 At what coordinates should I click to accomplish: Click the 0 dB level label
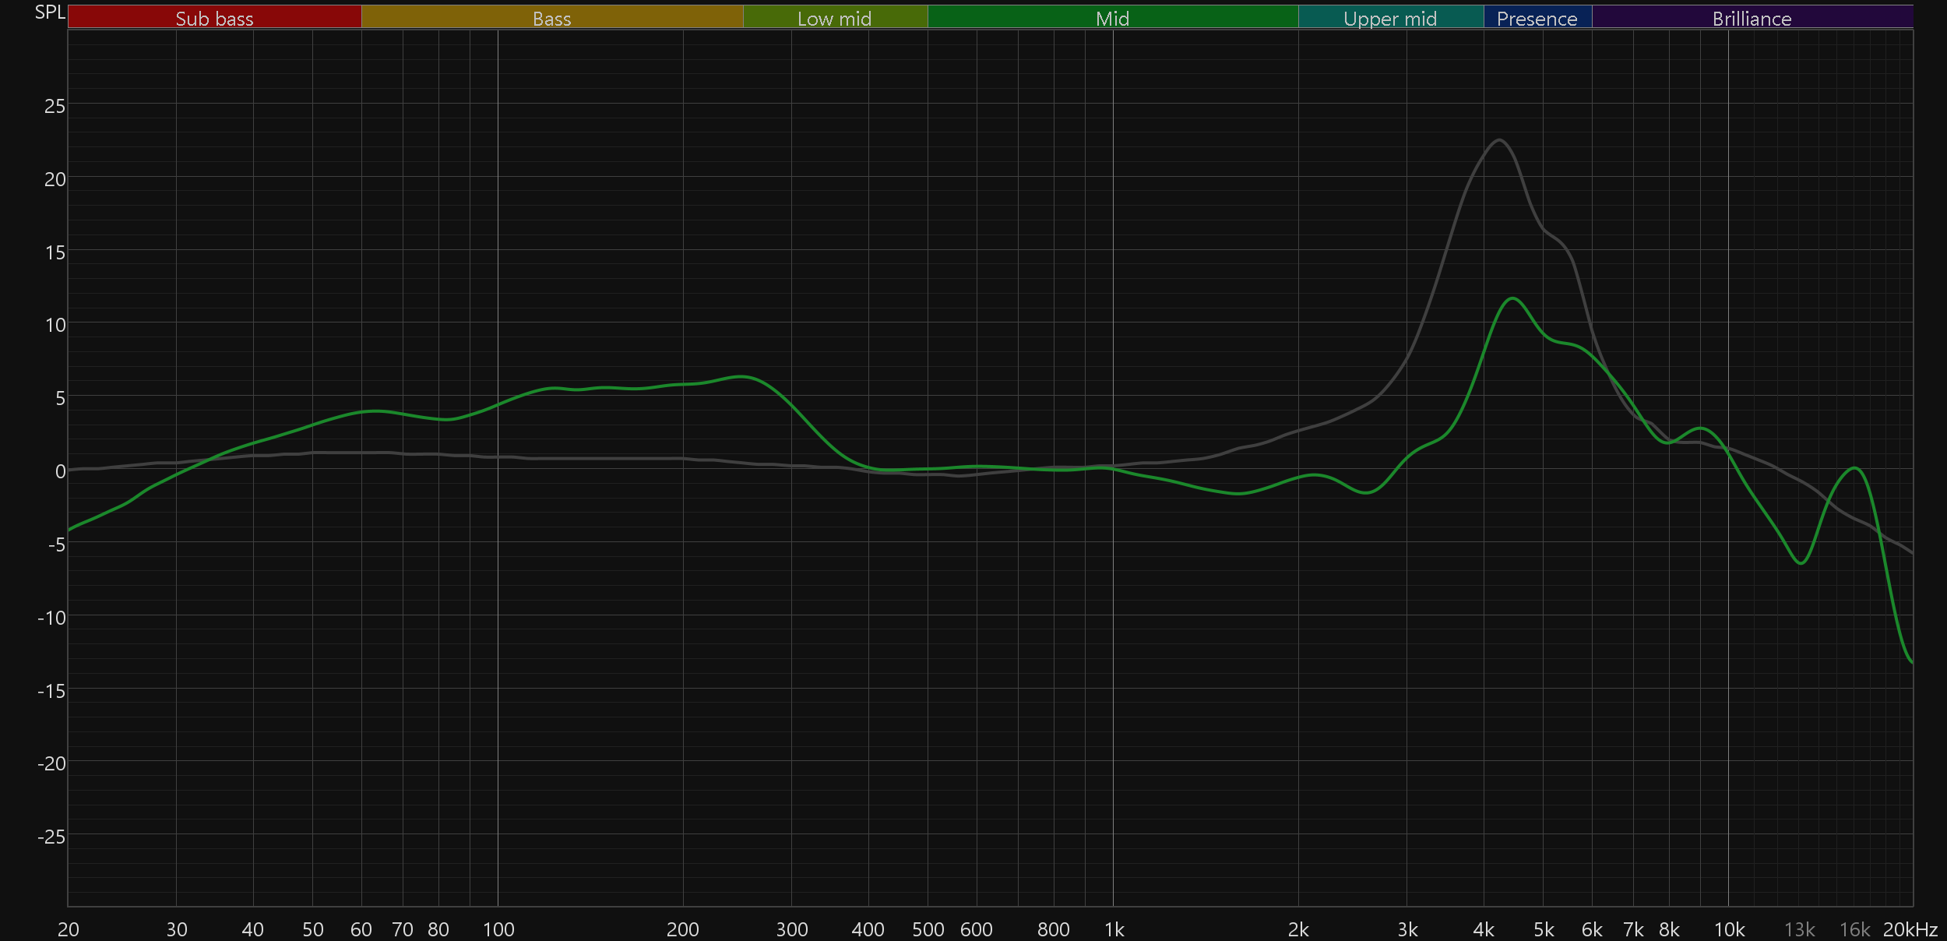(x=60, y=471)
